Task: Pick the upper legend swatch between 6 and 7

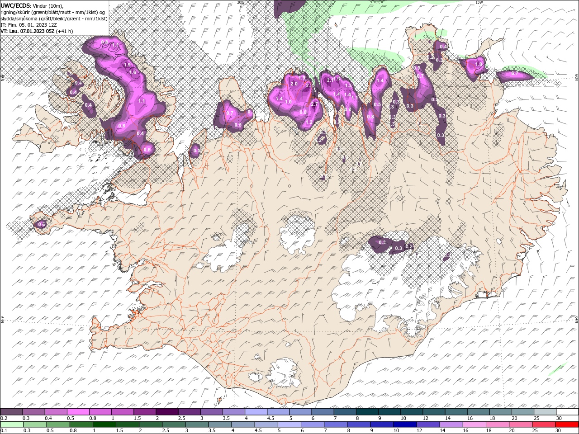Action: click(x=323, y=412)
